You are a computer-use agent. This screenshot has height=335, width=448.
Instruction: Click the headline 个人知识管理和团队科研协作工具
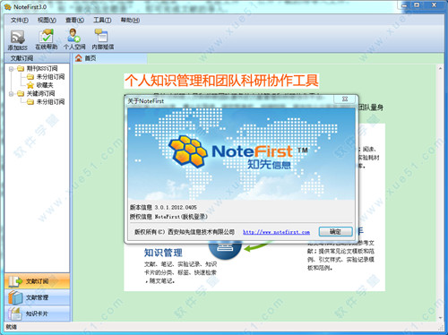coord(221,81)
